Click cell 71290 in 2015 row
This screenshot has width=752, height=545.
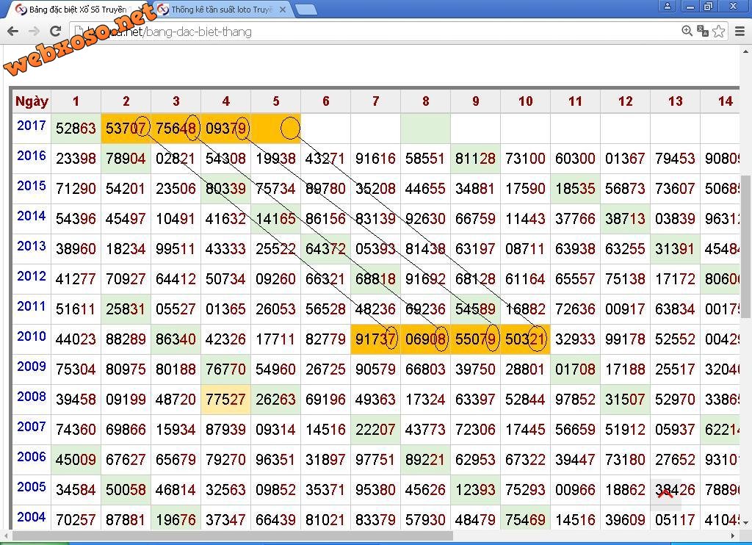(76, 189)
